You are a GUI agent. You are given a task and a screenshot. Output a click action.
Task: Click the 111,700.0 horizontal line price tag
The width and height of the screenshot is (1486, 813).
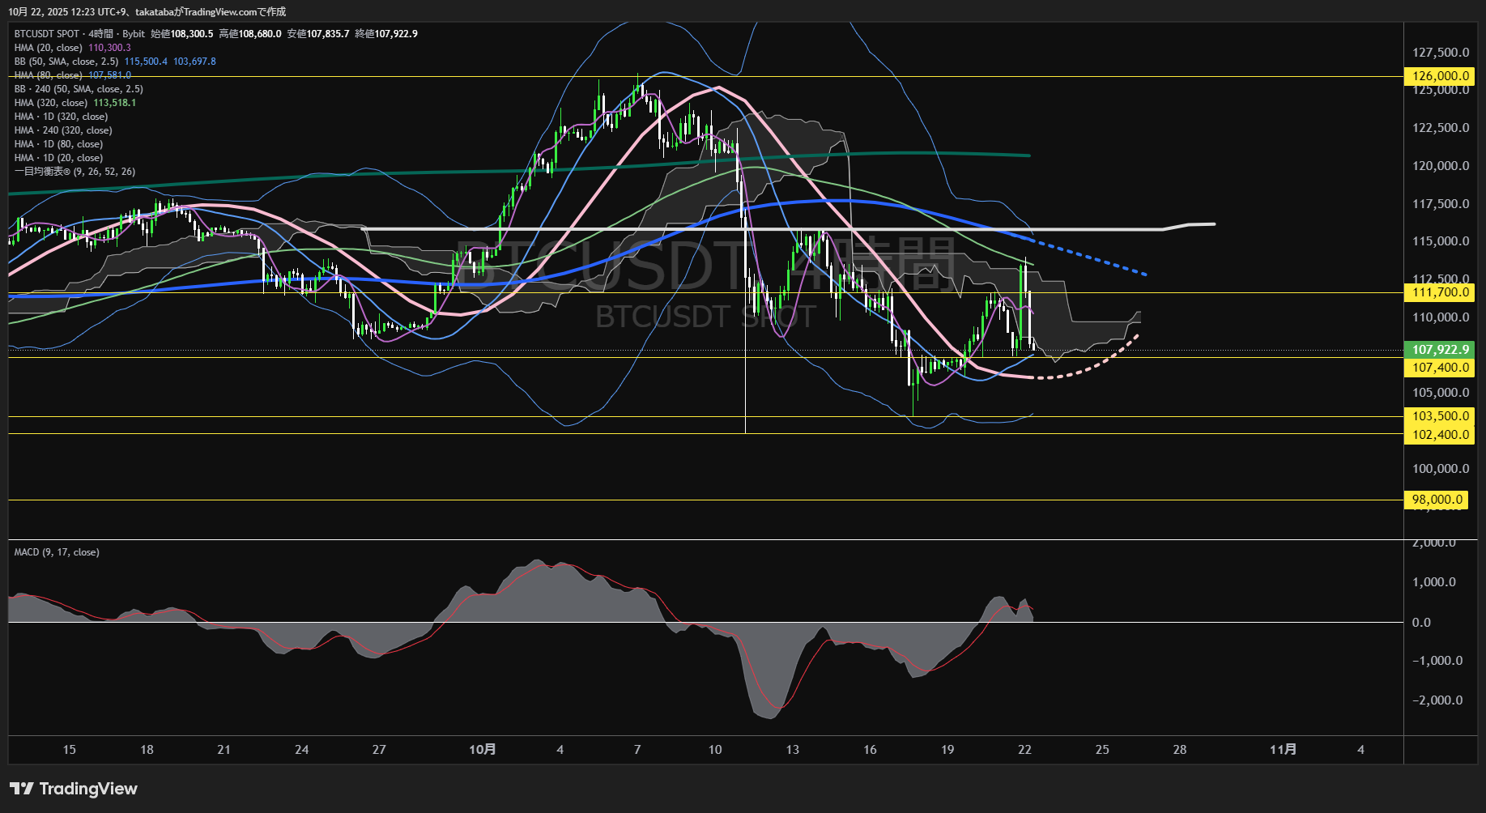[x=1439, y=292]
